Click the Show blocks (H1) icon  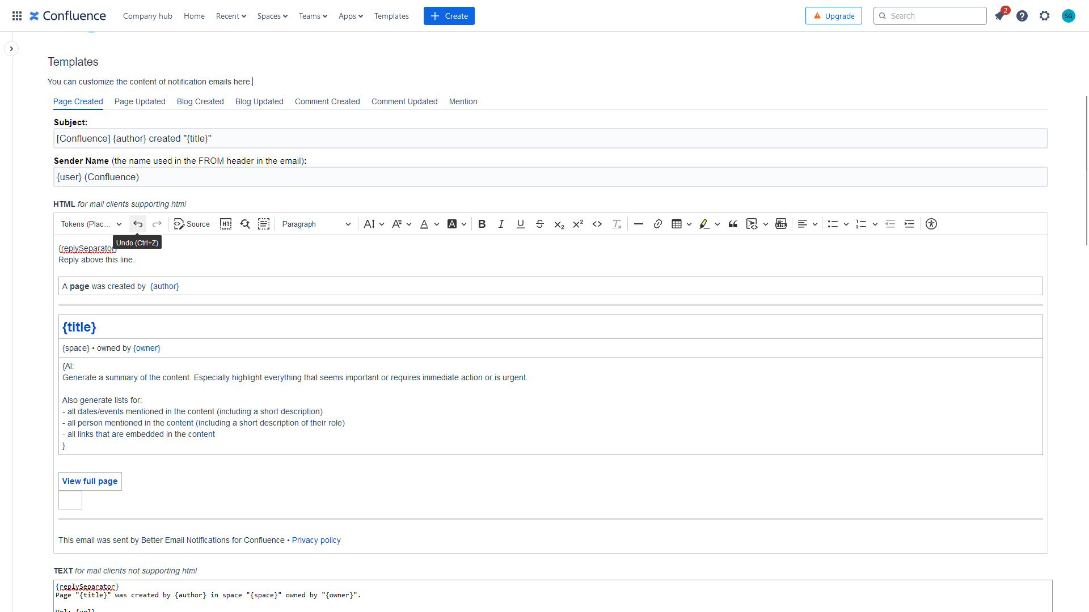[x=226, y=224]
